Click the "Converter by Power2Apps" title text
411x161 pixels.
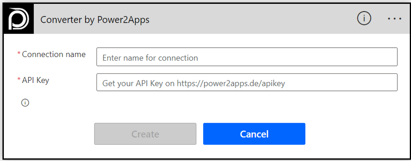coord(95,19)
